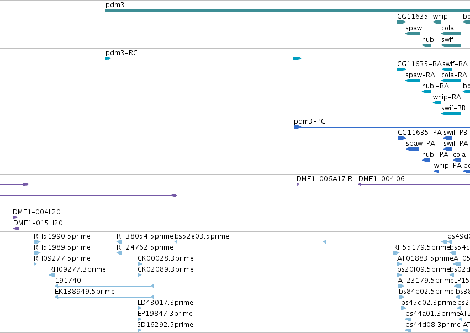Select bs52e03.5prime feature
The height and width of the screenshot is (333, 470).
tap(311, 242)
